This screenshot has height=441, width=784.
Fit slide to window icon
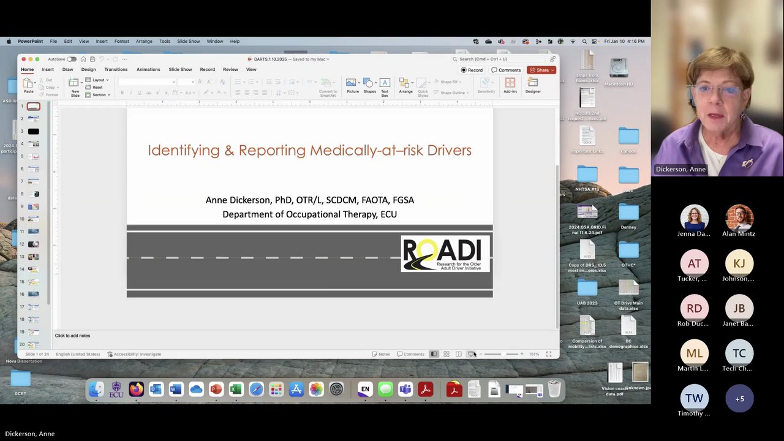(x=549, y=354)
